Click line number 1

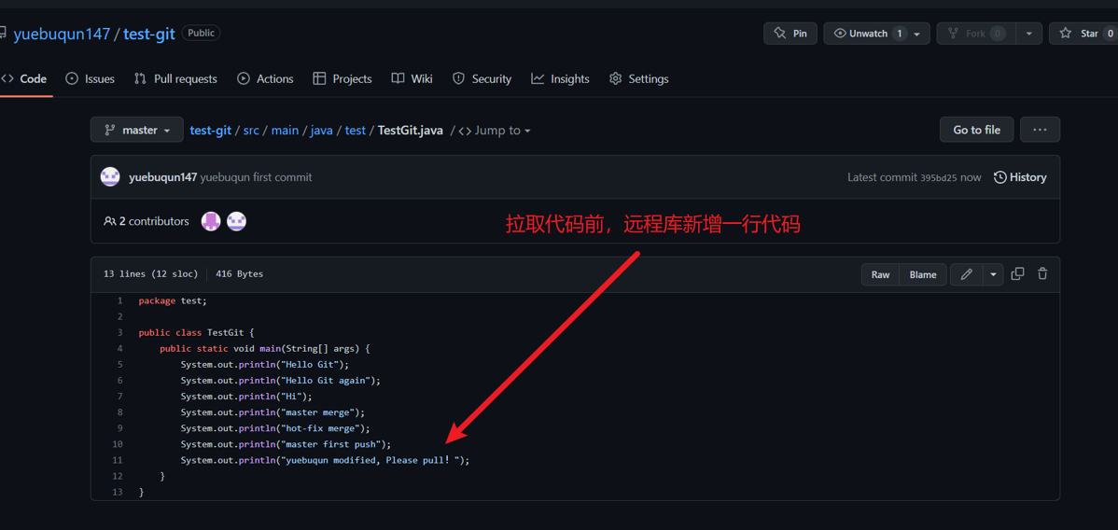click(x=119, y=301)
